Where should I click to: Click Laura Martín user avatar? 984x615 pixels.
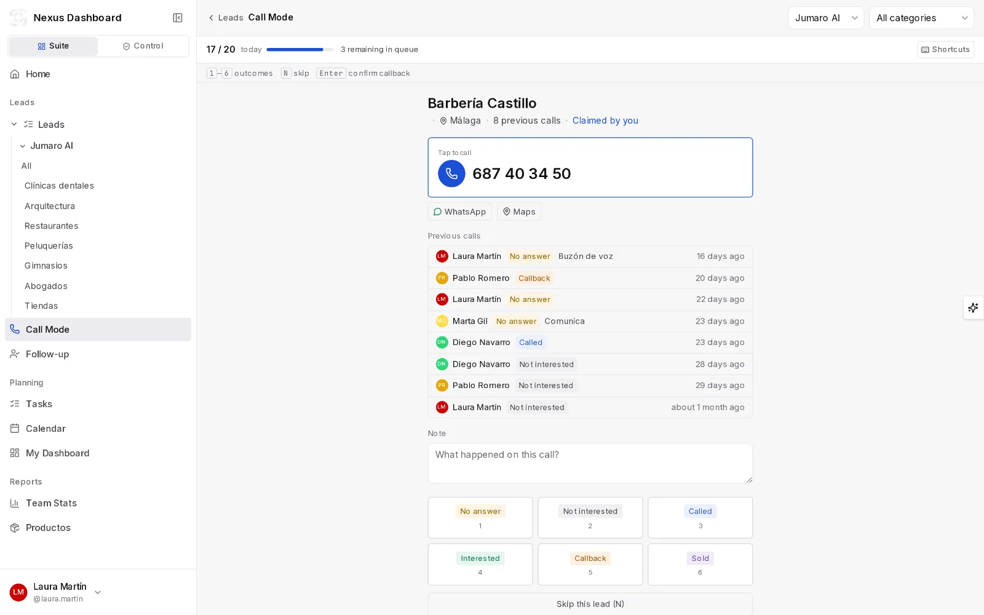(18, 592)
